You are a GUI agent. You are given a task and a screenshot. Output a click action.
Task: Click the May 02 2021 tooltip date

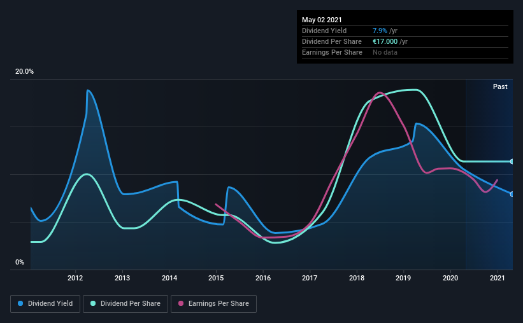click(322, 20)
